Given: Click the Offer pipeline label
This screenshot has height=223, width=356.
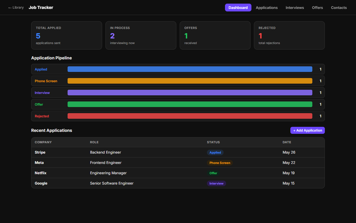Looking at the screenshot, I should coord(39,105).
